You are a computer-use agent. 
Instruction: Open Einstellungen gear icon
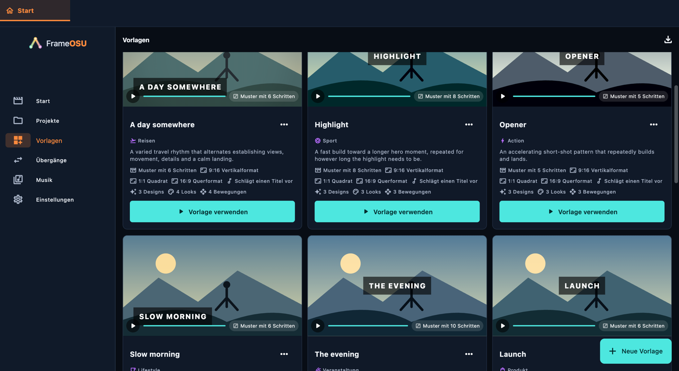(x=18, y=200)
